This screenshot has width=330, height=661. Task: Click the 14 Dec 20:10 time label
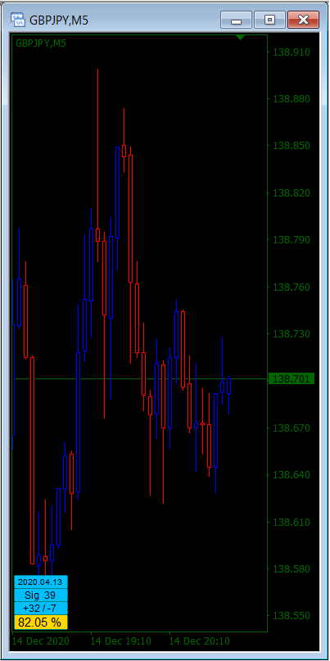[x=200, y=641]
